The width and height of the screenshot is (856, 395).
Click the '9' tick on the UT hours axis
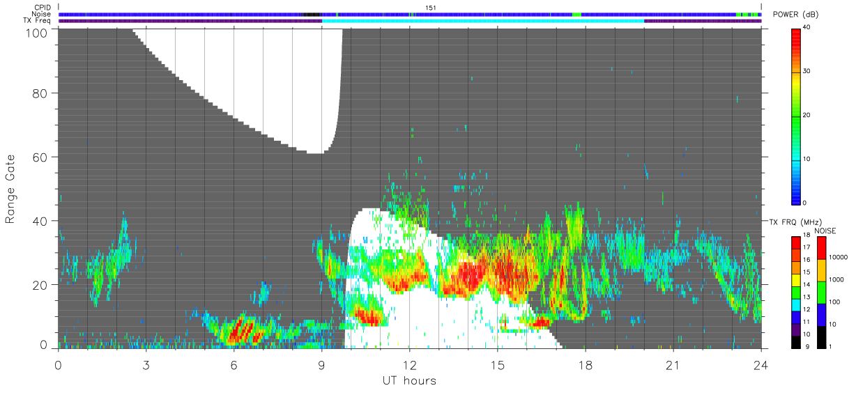point(321,365)
